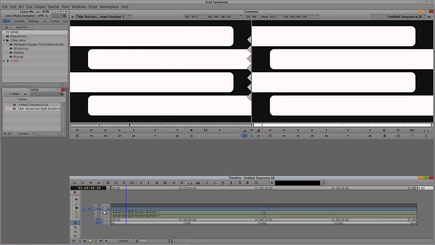
Task: Open the Special menu
Action: click(x=53, y=7)
